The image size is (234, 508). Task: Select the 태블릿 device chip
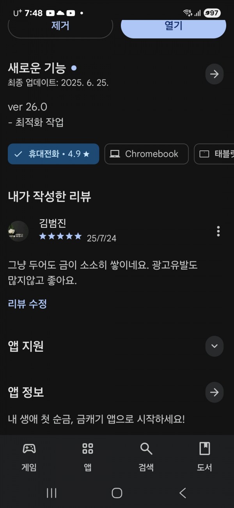(x=214, y=154)
